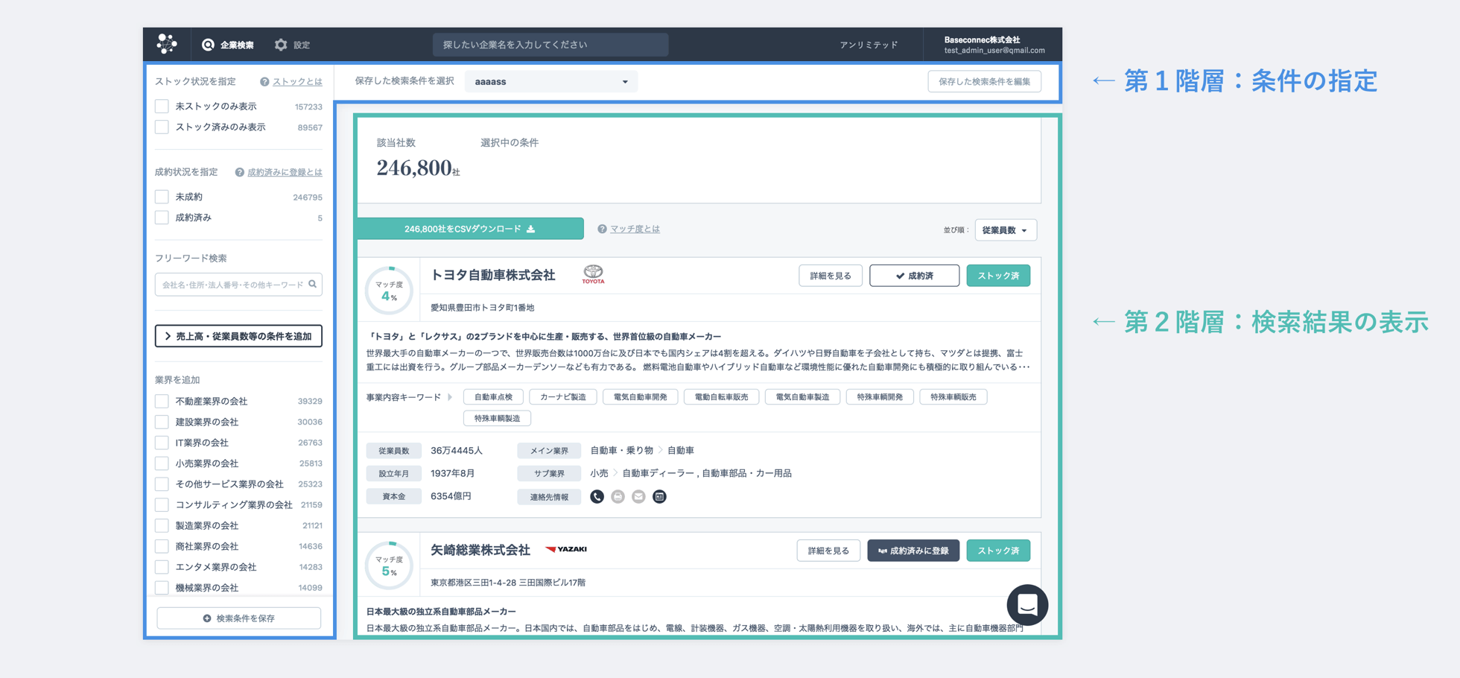Check その他サービス業界の会社 checkbox
The image size is (1460, 678).
pos(162,484)
